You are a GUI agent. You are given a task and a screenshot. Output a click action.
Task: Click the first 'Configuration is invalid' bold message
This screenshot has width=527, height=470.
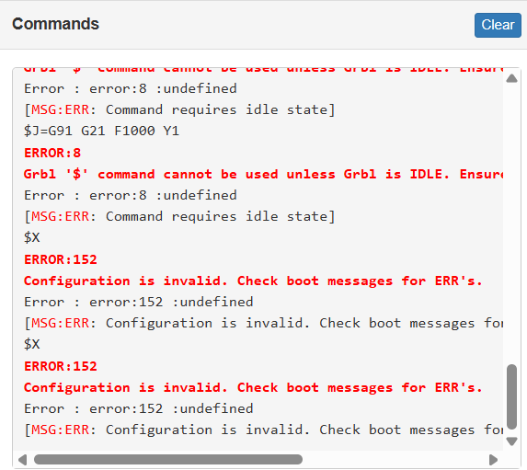[253, 281]
